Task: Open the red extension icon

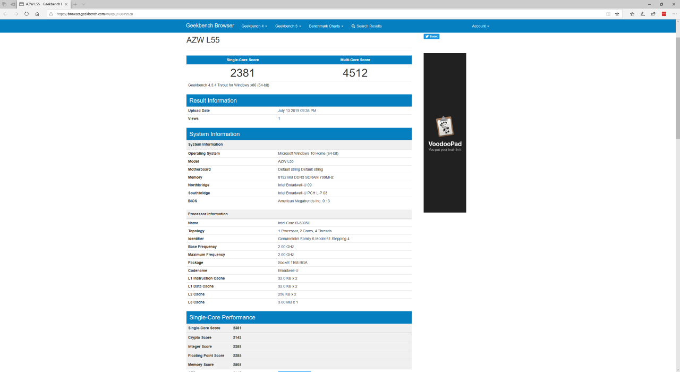Action: tap(664, 14)
